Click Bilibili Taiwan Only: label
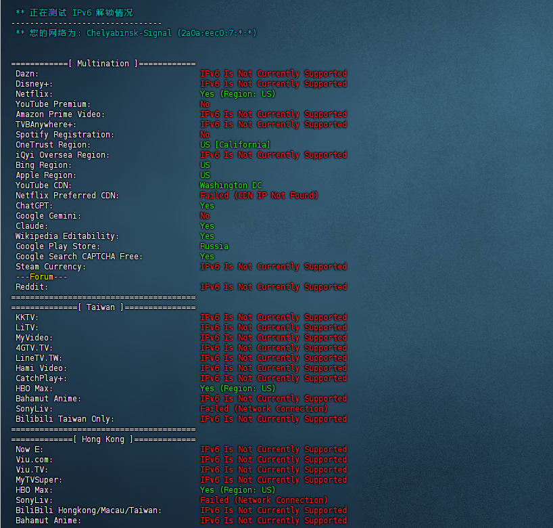Screen dimensions: 553x528 (65, 419)
